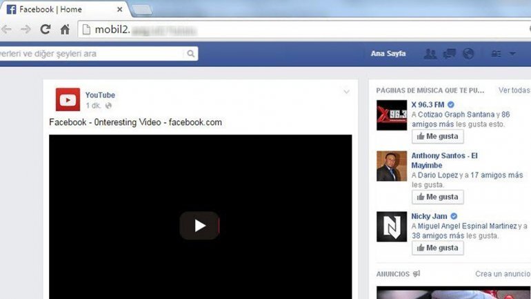Go to the browser home page icon
The height and width of the screenshot is (299, 531).
coord(65,30)
